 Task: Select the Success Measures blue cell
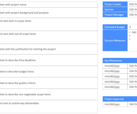115,40
